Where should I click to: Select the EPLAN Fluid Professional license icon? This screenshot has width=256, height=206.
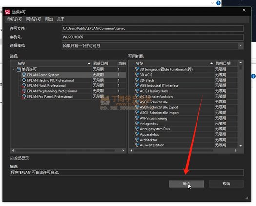click(x=24, y=85)
